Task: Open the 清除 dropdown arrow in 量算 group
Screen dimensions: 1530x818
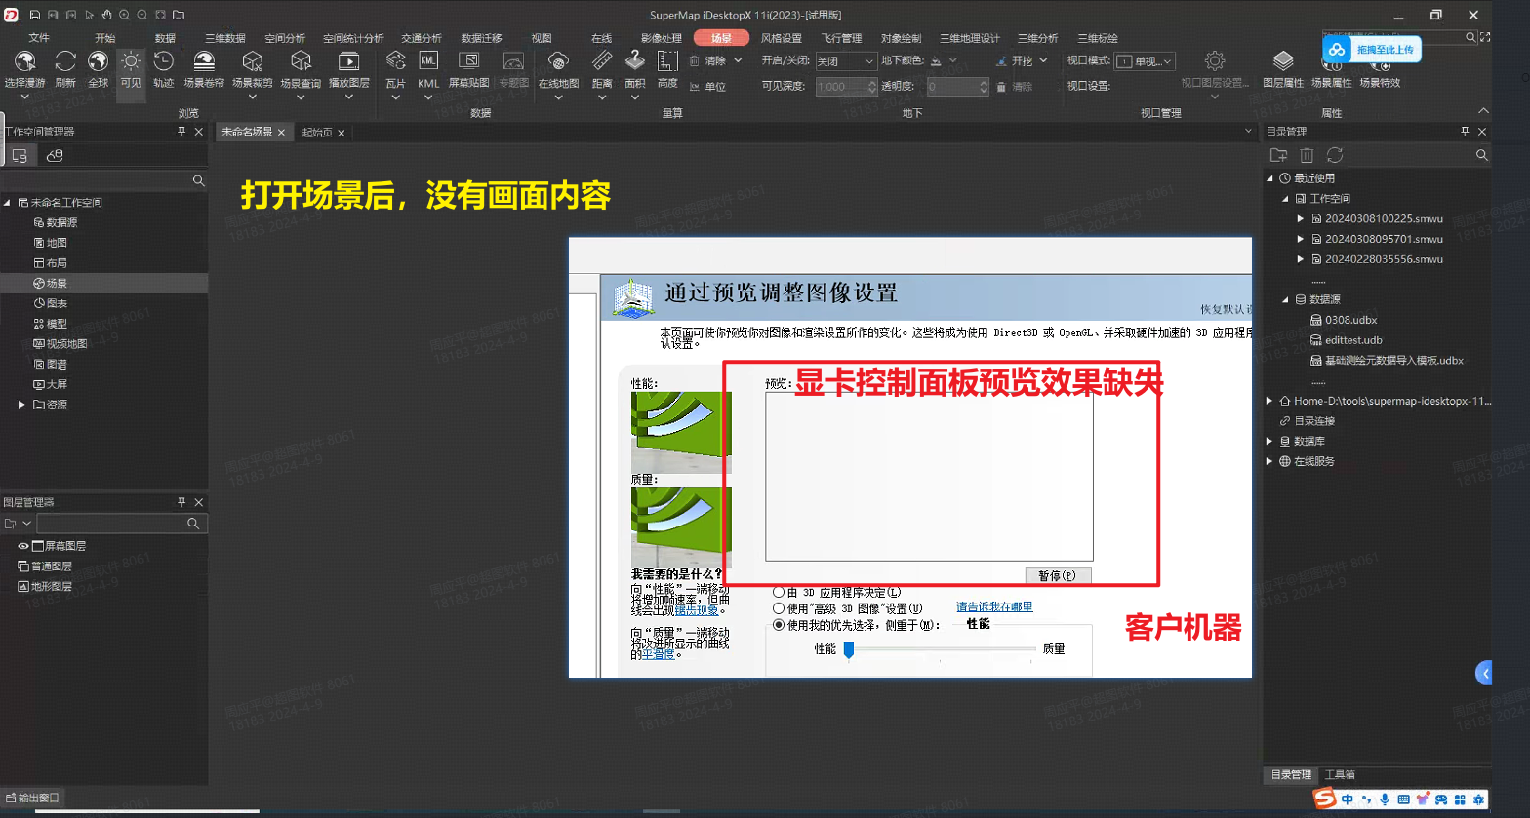Action: point(738,60)
